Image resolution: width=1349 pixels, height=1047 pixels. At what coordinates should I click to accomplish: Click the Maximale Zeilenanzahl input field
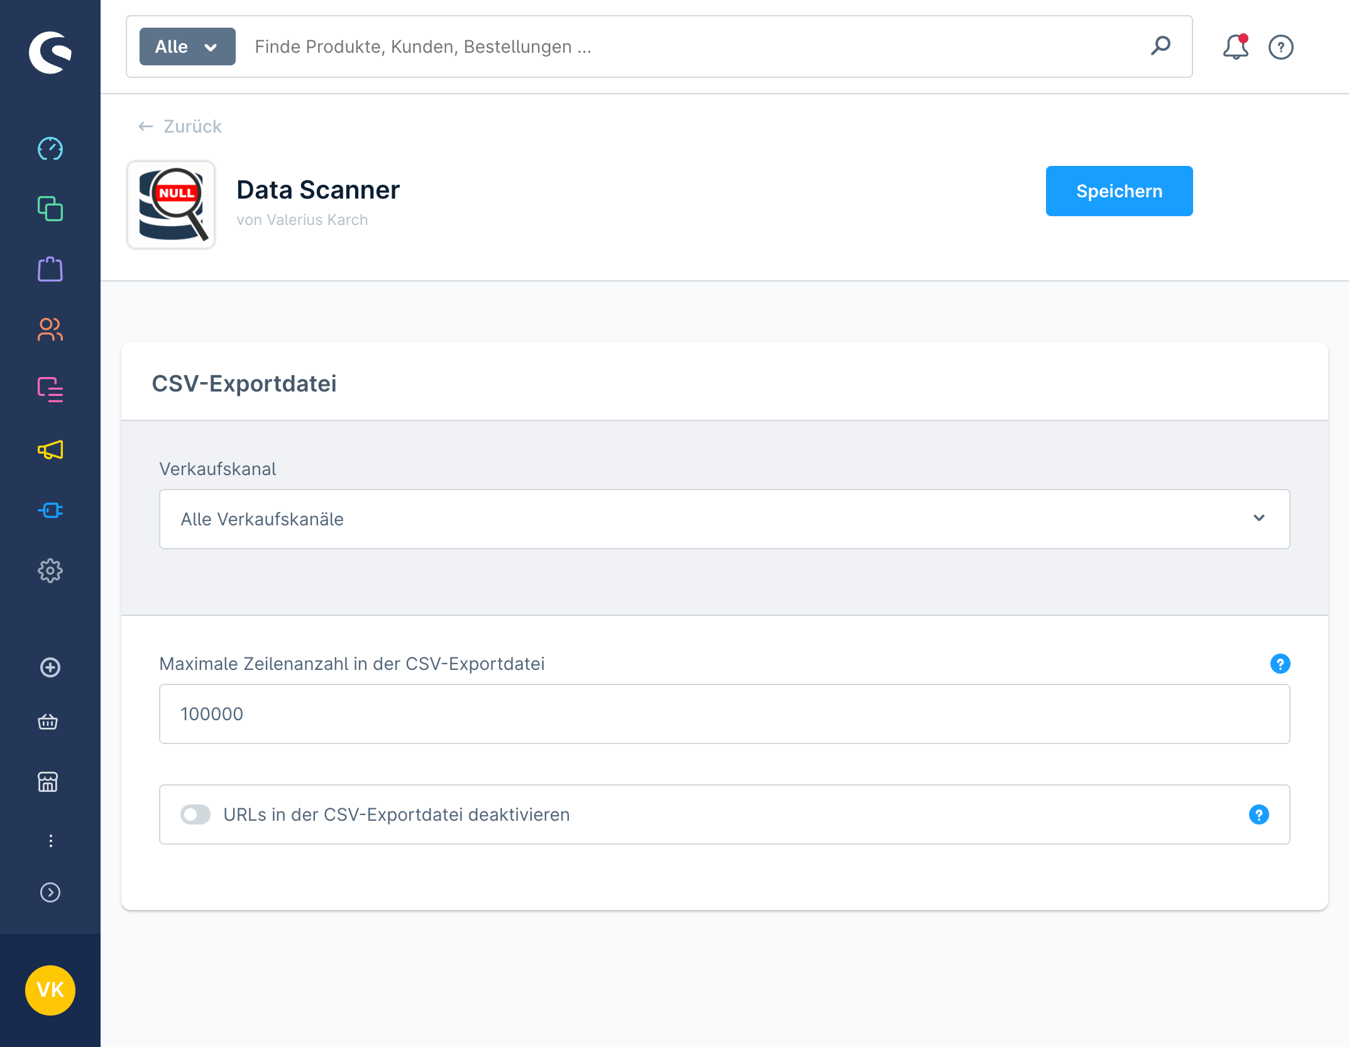pos(724,714)
